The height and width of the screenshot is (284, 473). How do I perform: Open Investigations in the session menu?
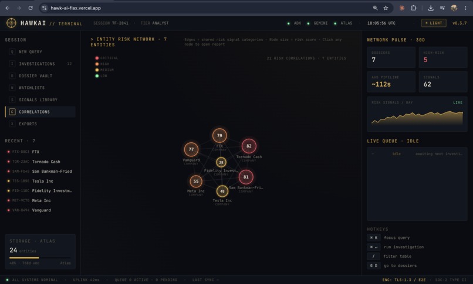pos(40,64)
